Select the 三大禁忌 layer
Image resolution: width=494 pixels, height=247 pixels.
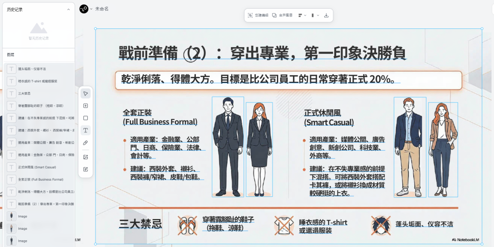point(40,93)
